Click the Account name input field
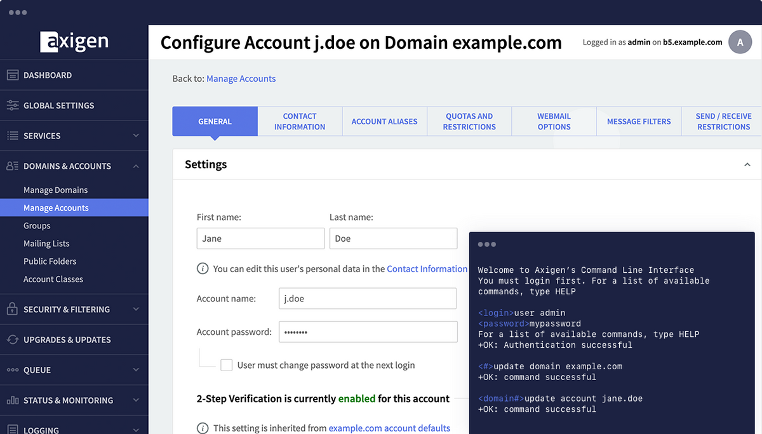The width and height of the screenshot is (762, 434). click(x=368, y=298)
